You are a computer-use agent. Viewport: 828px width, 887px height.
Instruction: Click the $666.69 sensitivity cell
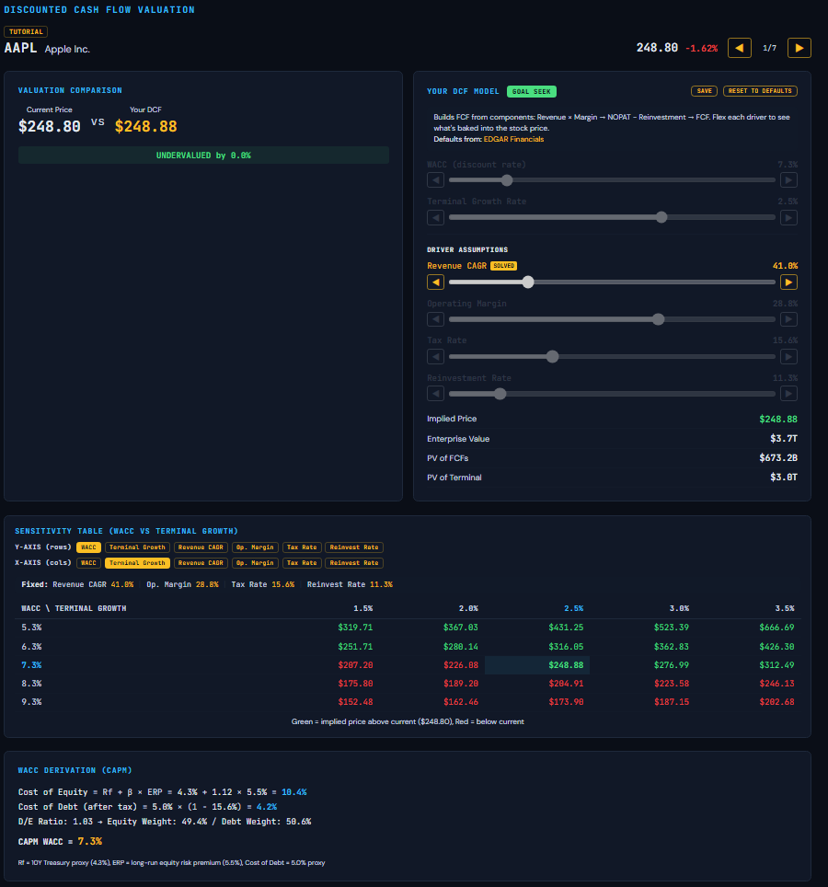776,628
